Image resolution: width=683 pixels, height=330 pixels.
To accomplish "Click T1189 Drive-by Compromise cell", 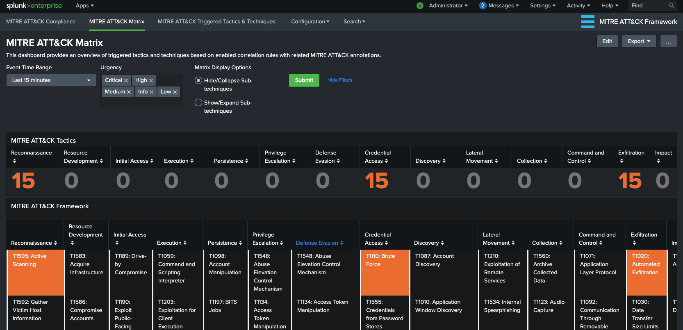I will [130, 273].
